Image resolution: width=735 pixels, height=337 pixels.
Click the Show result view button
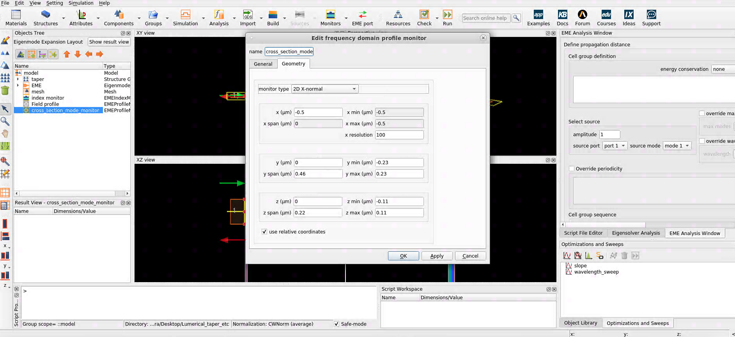coord(109,42)
